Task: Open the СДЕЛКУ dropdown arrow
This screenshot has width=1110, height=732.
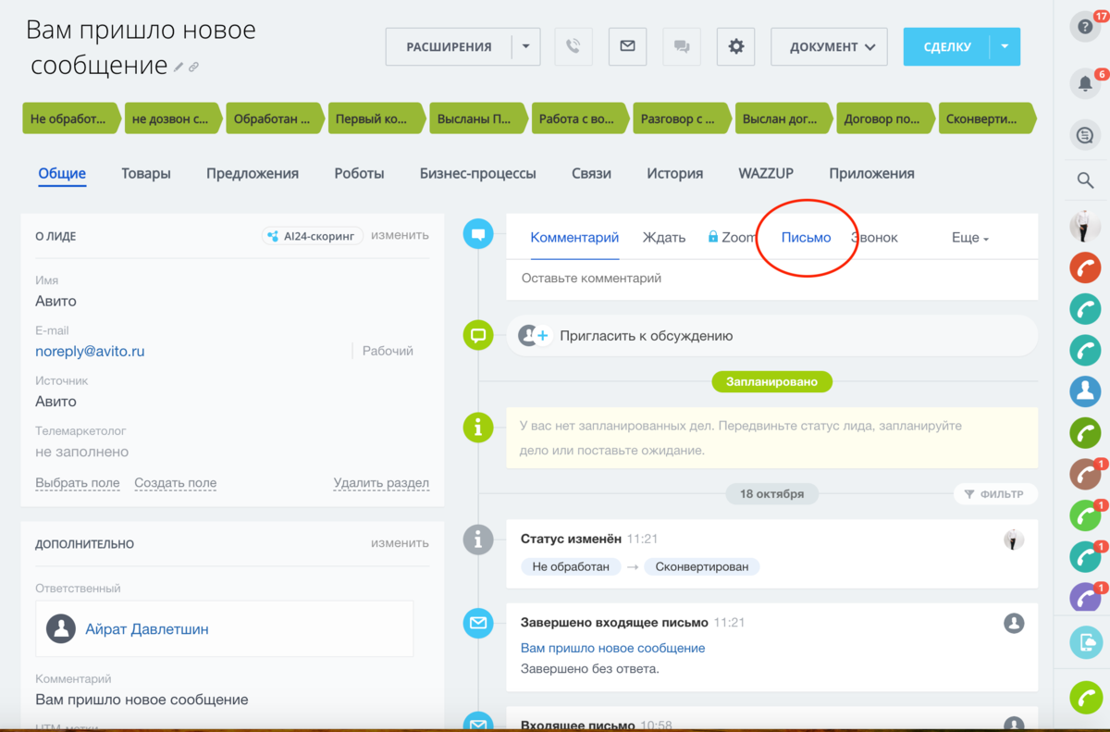Action: 1005,46
